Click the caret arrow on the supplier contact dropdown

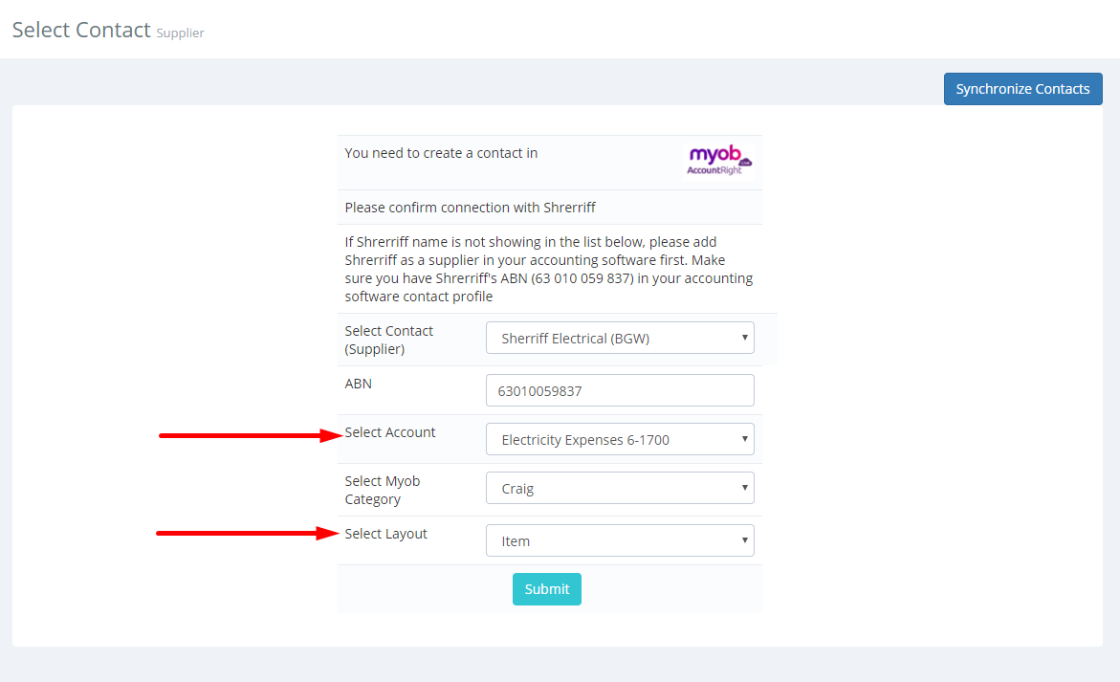[x=744, y=338]
